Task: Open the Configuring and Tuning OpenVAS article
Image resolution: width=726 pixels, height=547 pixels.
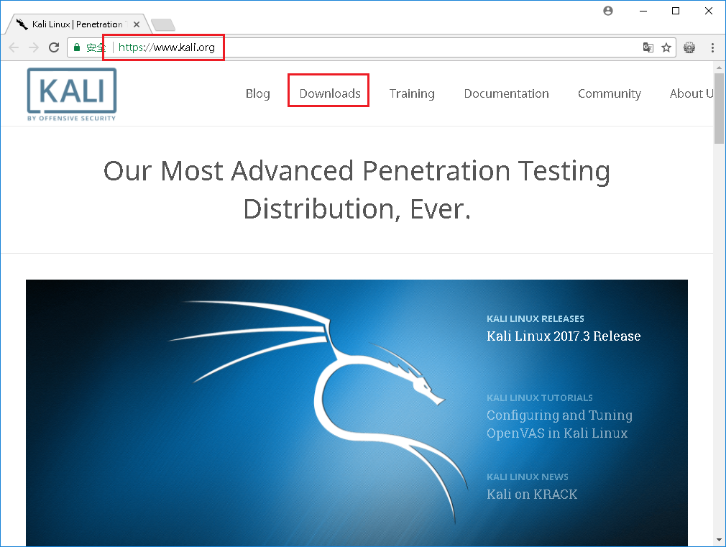Action: click(559, 424)
